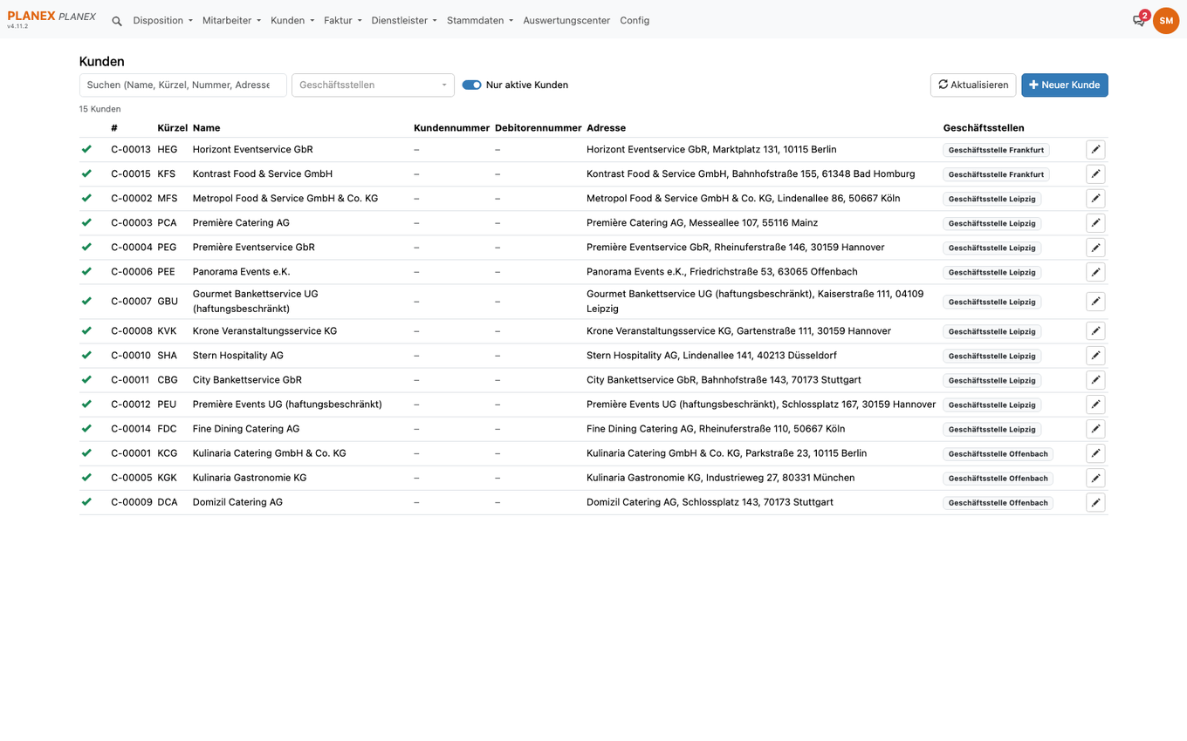Edit Domizil Catering AG customer

pyautogui.click(x=1095, y=502)
